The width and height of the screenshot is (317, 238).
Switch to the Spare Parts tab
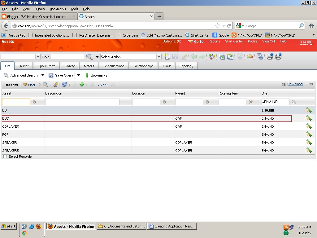[46, 66]
